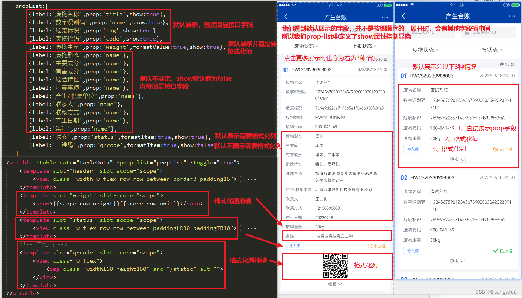This screenshot has height=298, width=522.
Task: Open the 上报状态 filter in the left phone
Action: tap(364, 46)
